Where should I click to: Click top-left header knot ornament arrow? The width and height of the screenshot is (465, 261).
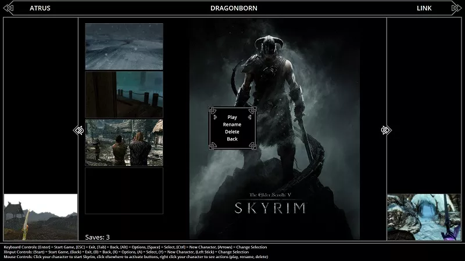8,8
